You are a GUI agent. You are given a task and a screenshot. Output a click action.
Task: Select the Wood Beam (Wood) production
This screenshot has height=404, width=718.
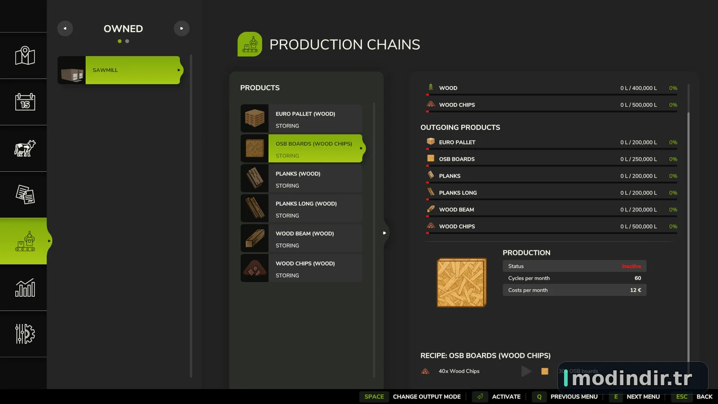pos(302,238)
